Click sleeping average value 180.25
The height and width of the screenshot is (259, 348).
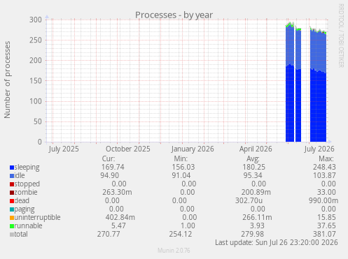click(x=253, y=167)
